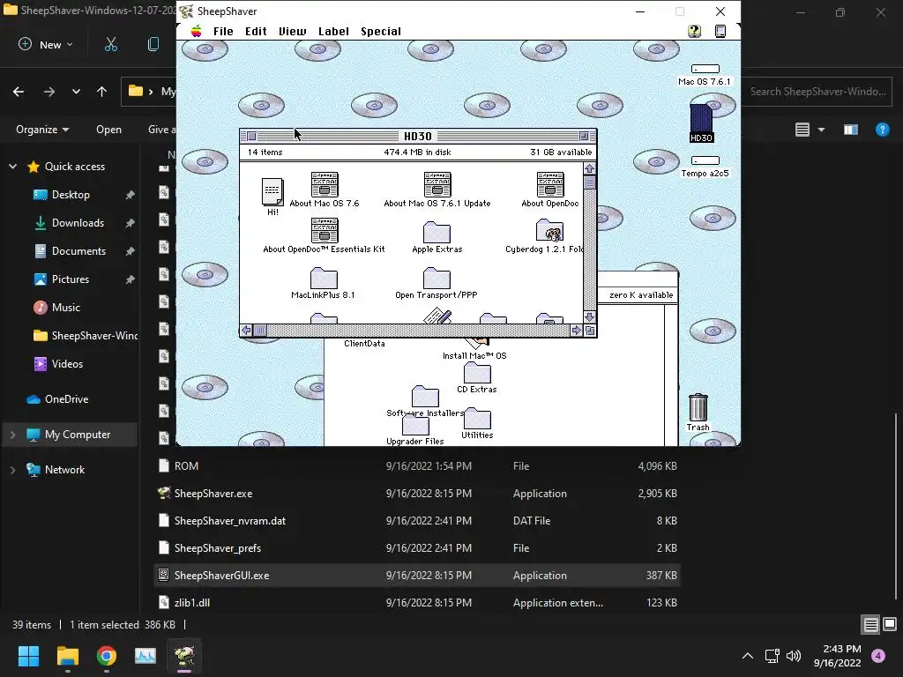Select About OpenDoc Essentials Kit icon

[x=325, y=230]
